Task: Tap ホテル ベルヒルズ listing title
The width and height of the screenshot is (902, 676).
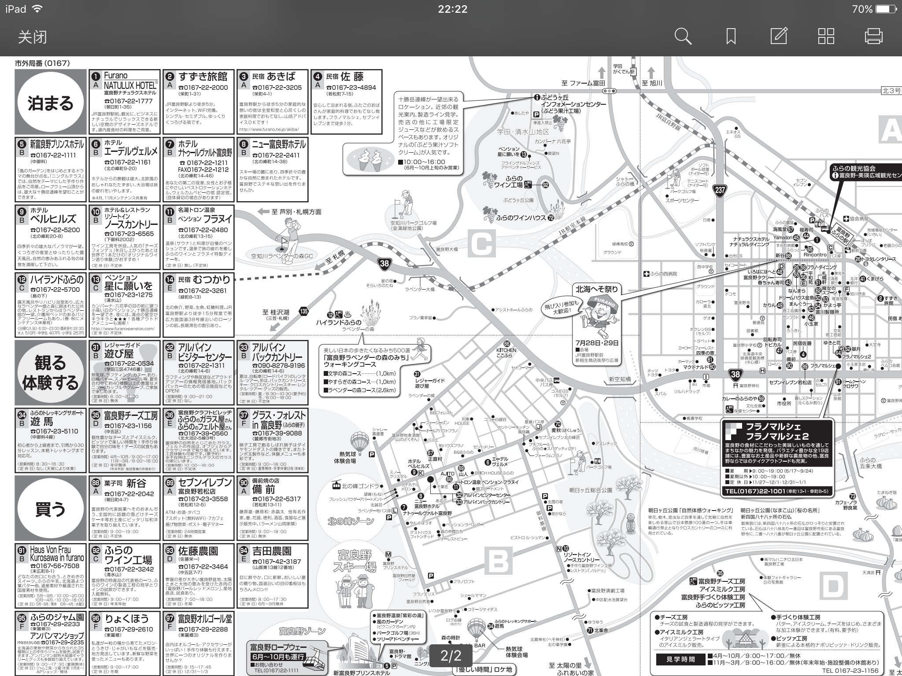Action: click(53, 215)
